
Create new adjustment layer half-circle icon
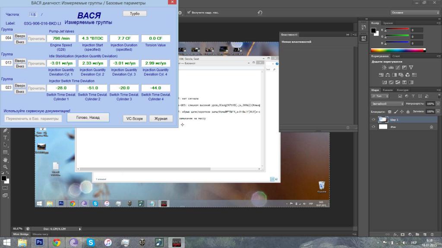coord(410,234)
